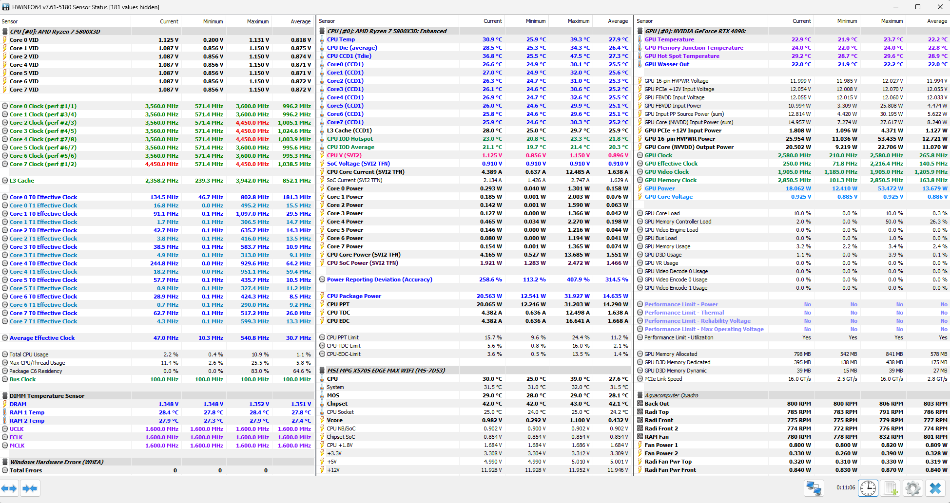This screenshot has width=950, height=503.
Task: Select the Core 2 Clock (perf #2/3) row
Action: coord(157,123)
